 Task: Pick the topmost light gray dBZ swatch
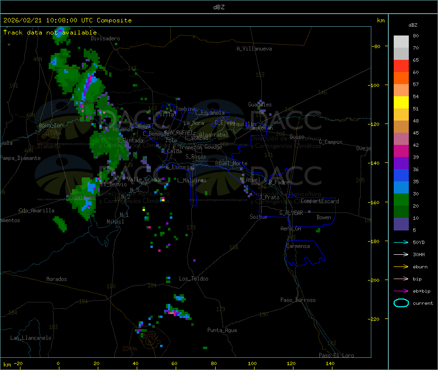(x=401, y=42)
